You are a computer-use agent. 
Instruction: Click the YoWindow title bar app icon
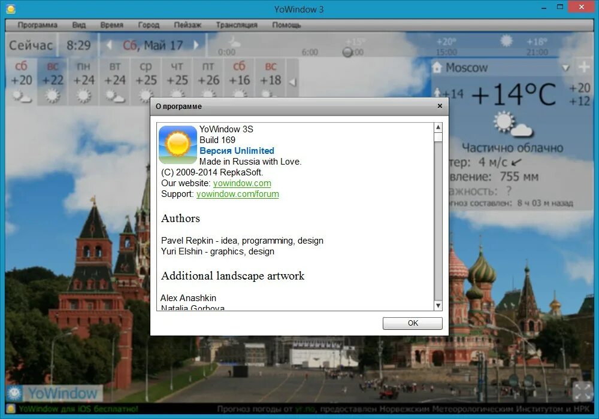(x=11, y=9)
